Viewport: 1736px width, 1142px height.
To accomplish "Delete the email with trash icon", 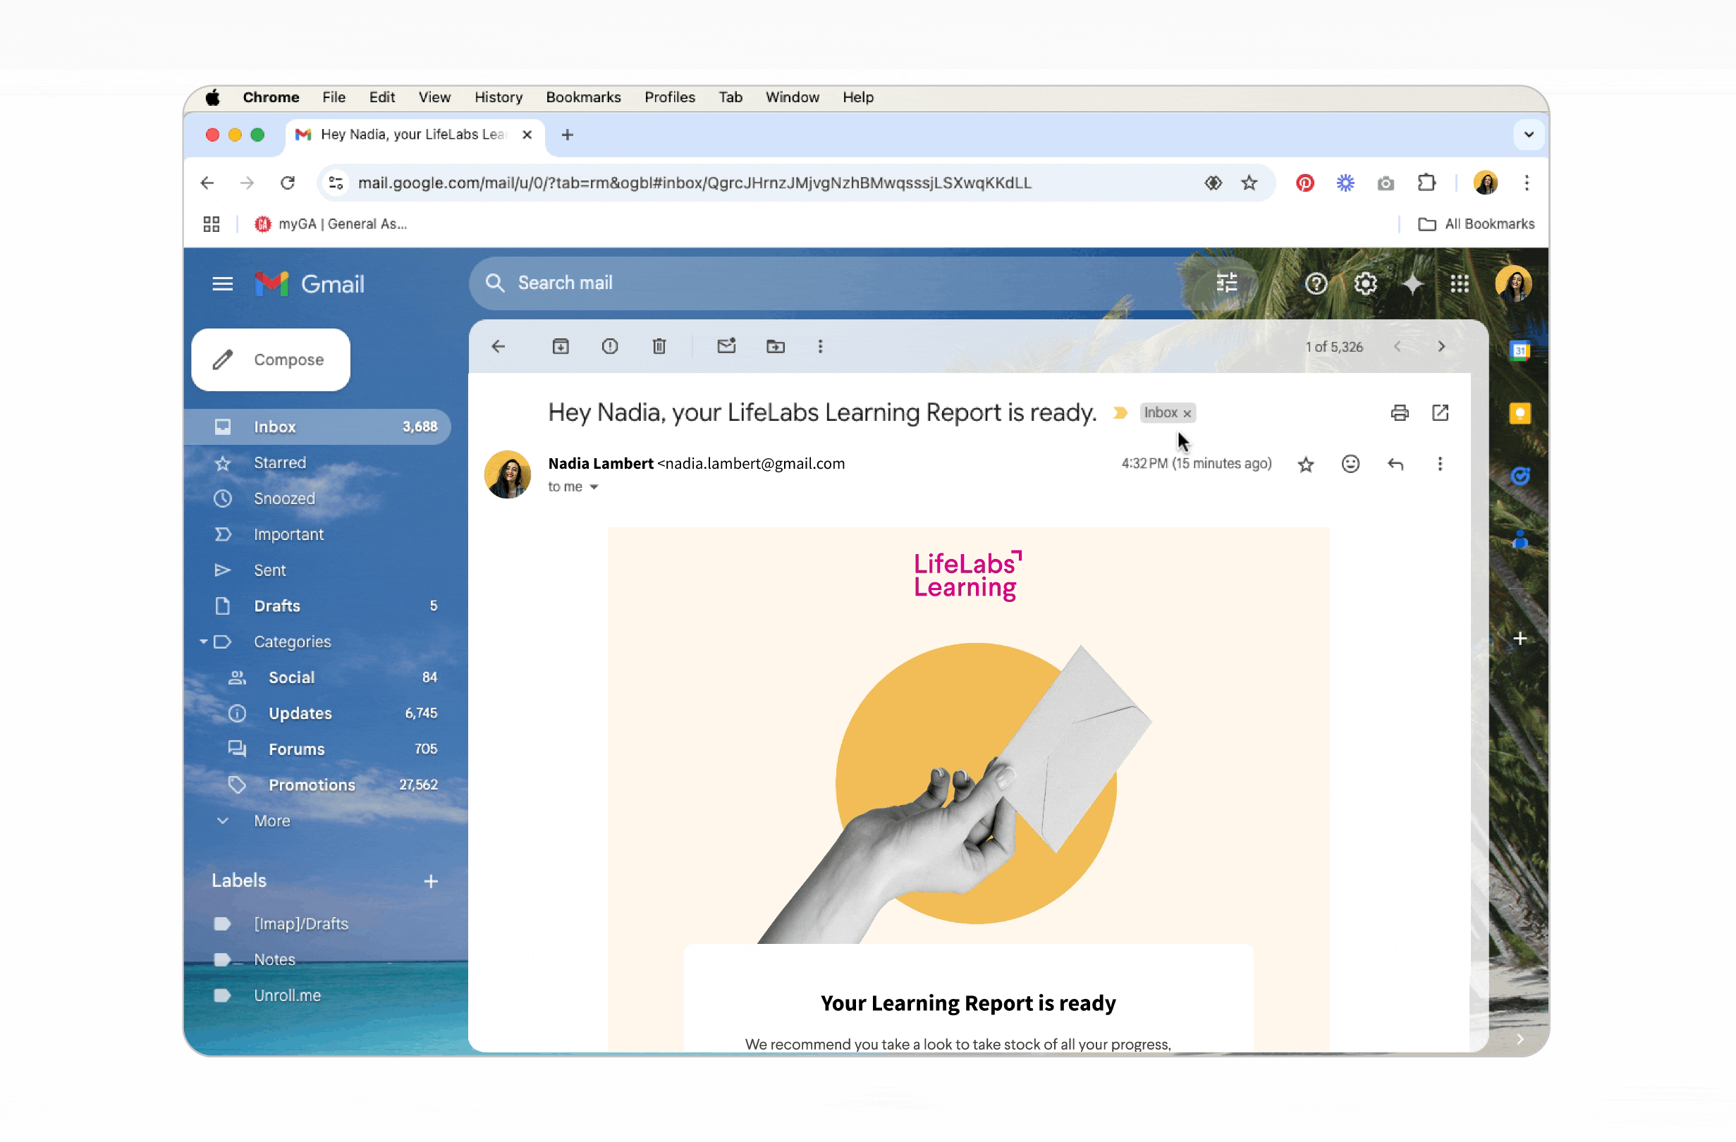I will [x=659, y=346].
